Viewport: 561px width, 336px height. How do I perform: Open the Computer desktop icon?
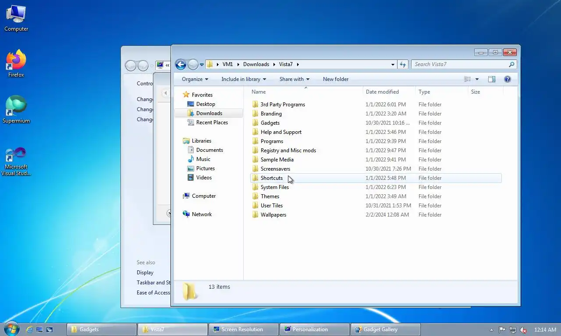click(16, 18)
